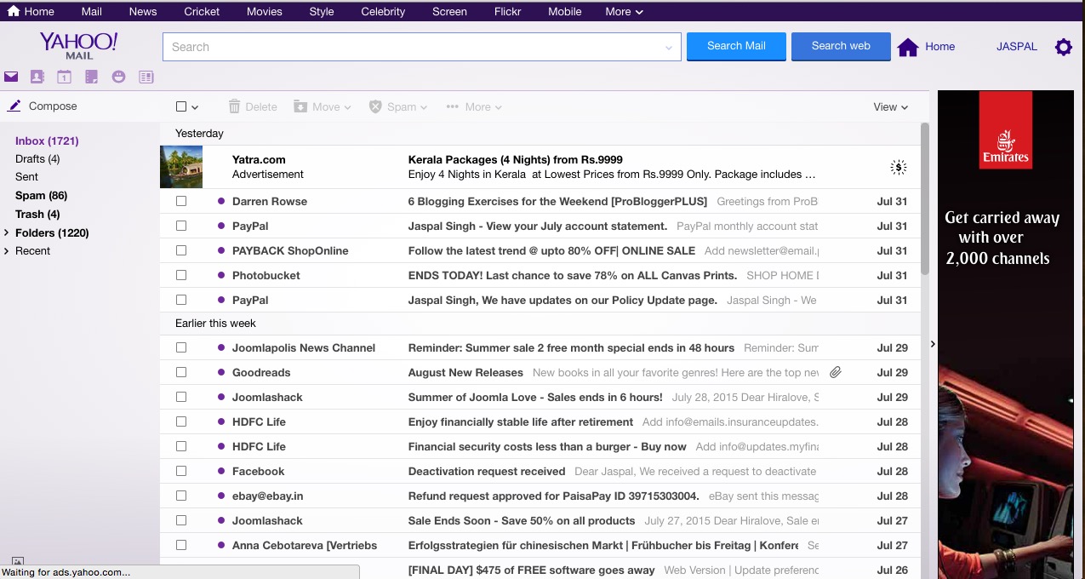Open the select-all dropdown arrow

195,107
